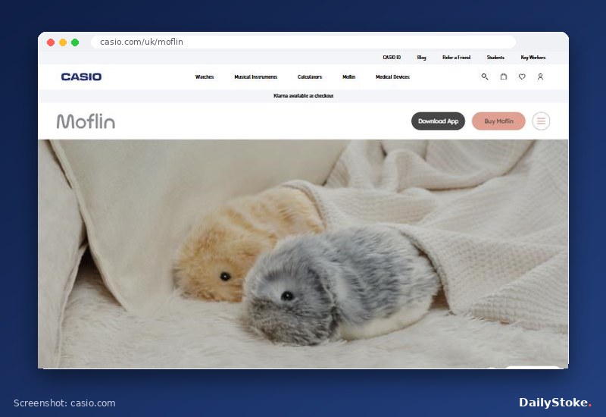Click the Moflin wordmark logo
The height and width of the screenshot is (417, 606).
pos(86,121)
